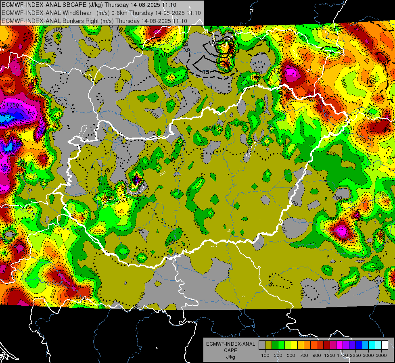Select the orange legend swatch after 700
The height and width of the screenshot is (363, 395).
307,345
